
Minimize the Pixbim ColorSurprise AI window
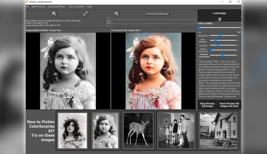(222, 2)
